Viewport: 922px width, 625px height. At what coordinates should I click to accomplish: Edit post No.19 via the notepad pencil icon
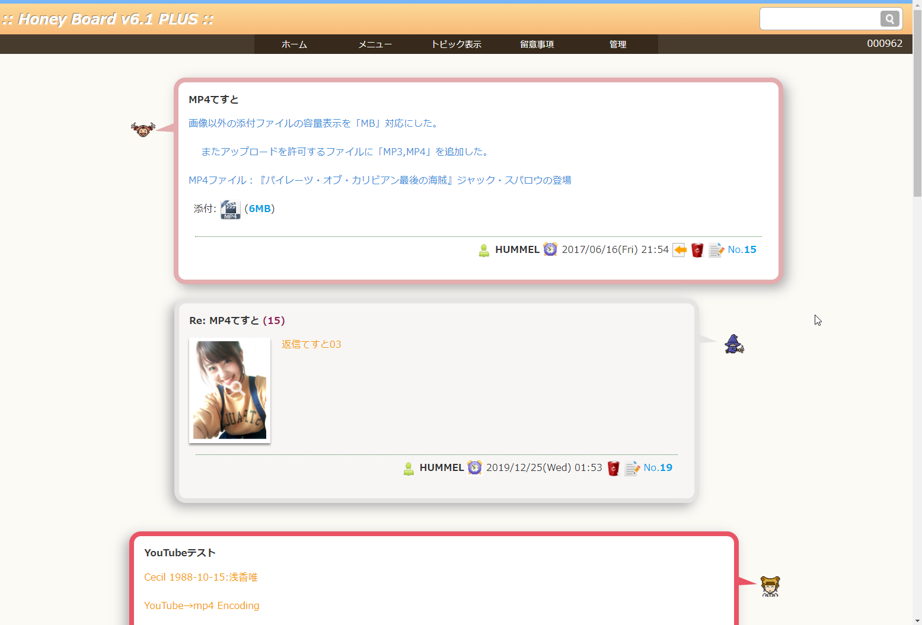(632, 468)
